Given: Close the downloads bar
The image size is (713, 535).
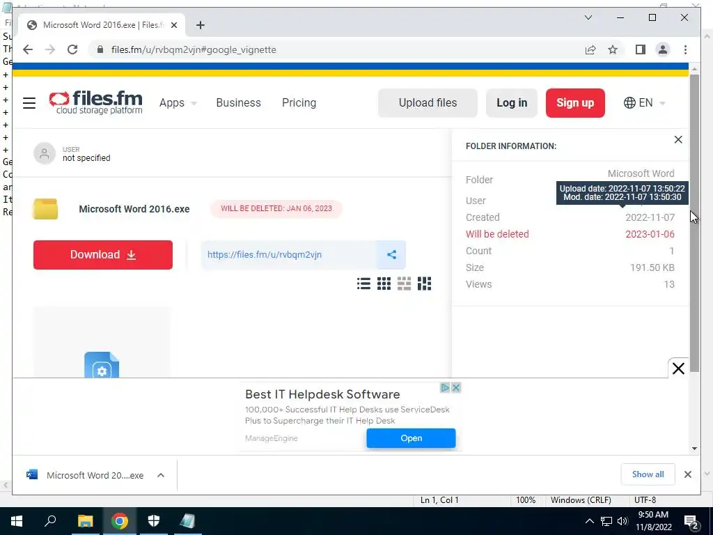Looking at the screenshot, I should (687, 474).
